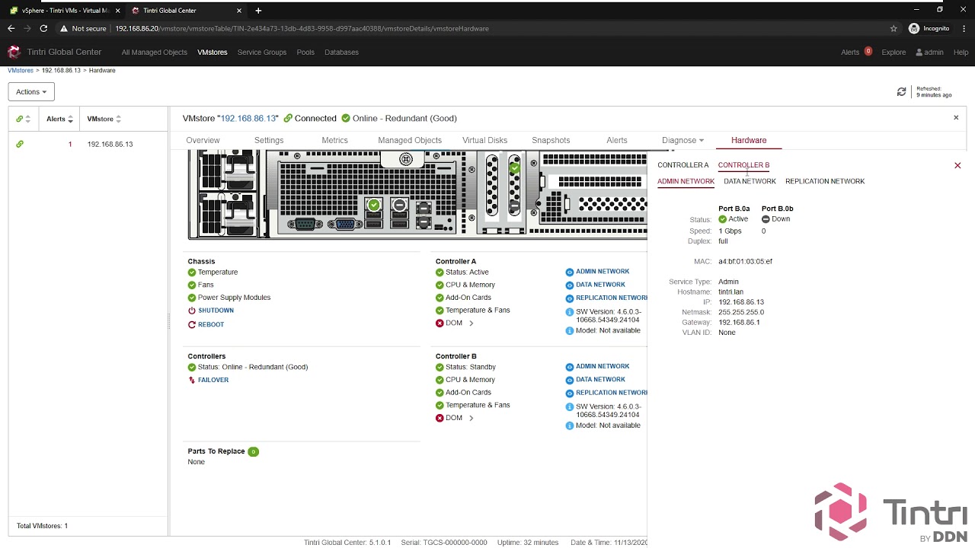The height and width of the screenshot is (548, 975).
Task: Click eye icon beside Controller B Data Network
Action: 570,380
